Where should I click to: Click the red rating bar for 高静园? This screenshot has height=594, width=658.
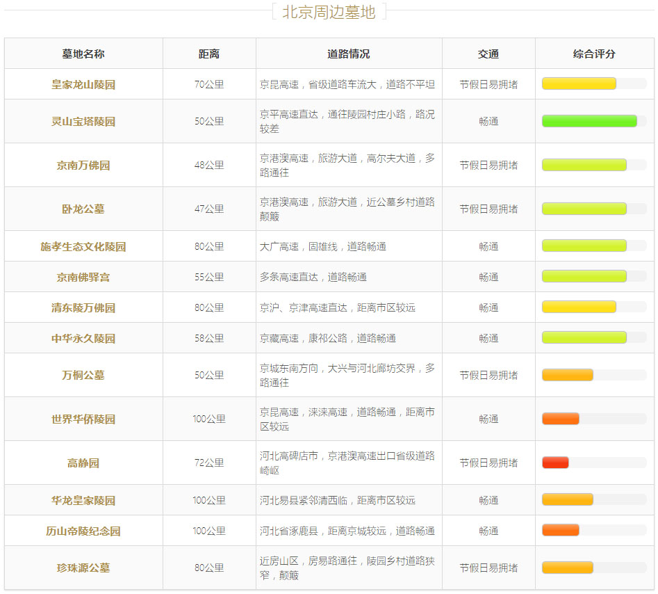click(x=555, y=463)
